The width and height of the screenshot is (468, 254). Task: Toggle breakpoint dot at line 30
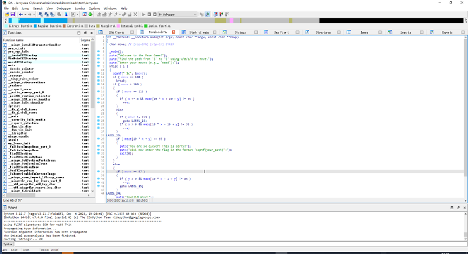tap(98, 142)
